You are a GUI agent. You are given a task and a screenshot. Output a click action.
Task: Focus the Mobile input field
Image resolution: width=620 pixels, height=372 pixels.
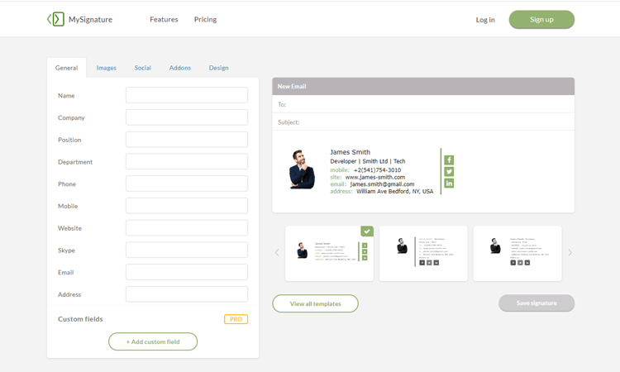click(187, 206)
